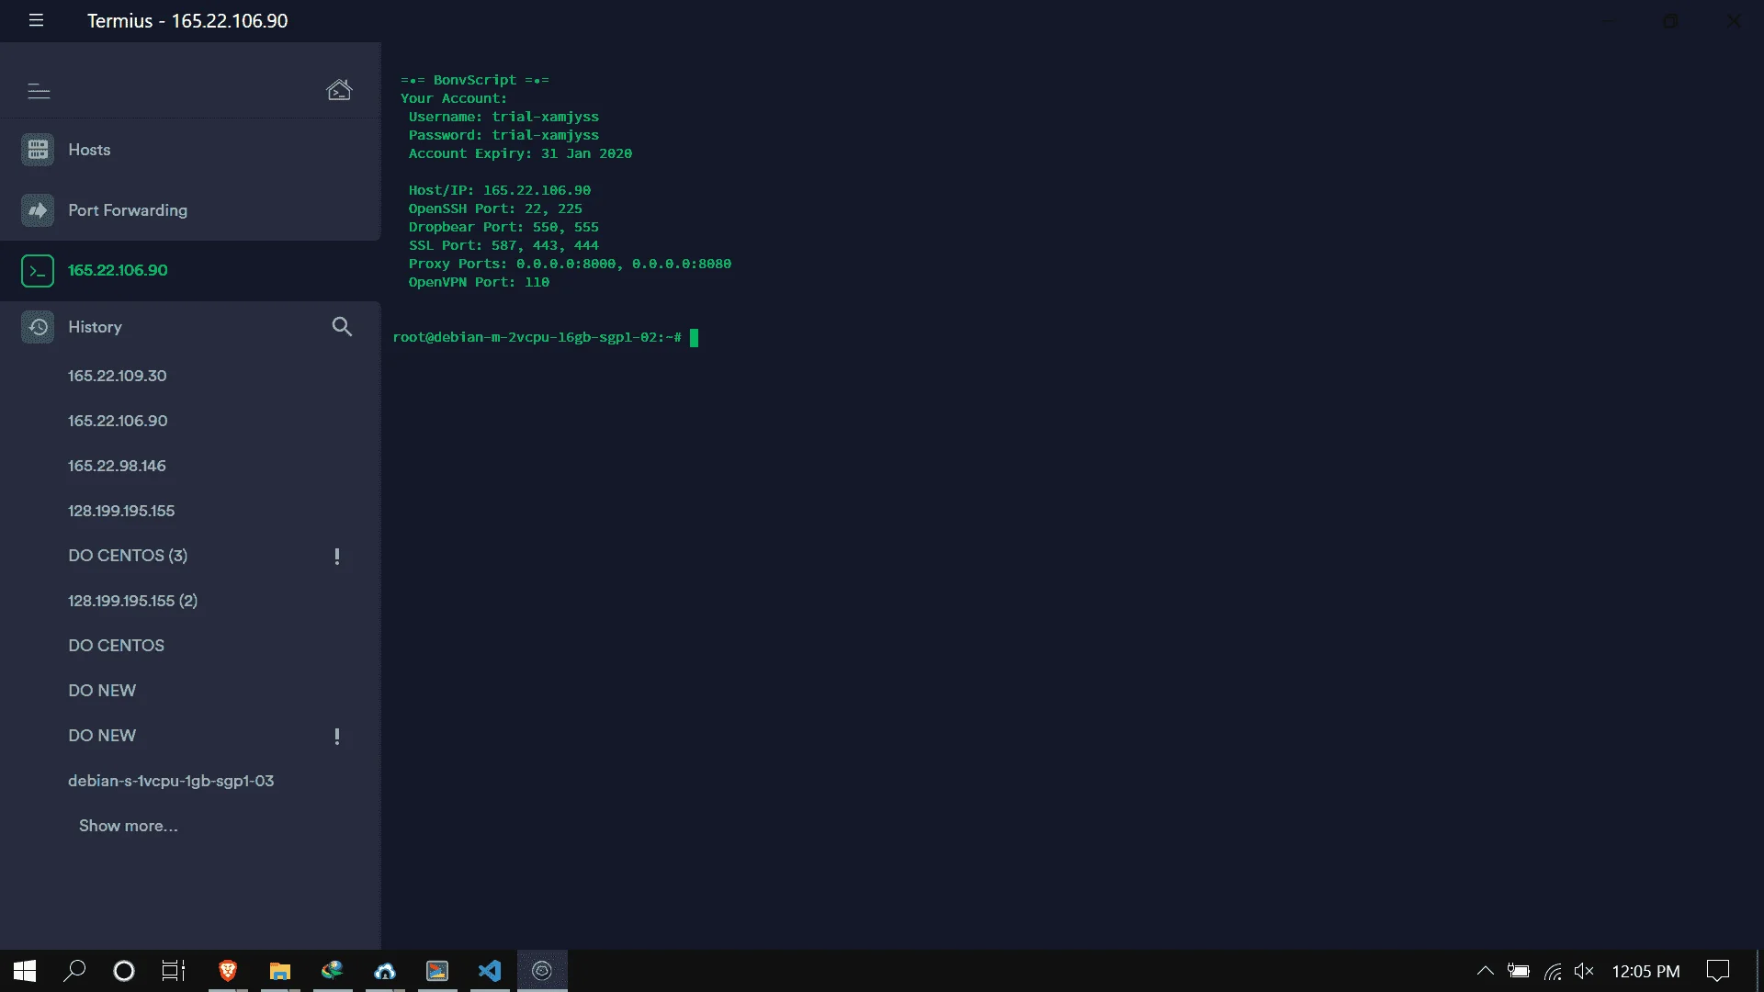Open history entry 128.199.195.155 (2)

tap(132, 601)
